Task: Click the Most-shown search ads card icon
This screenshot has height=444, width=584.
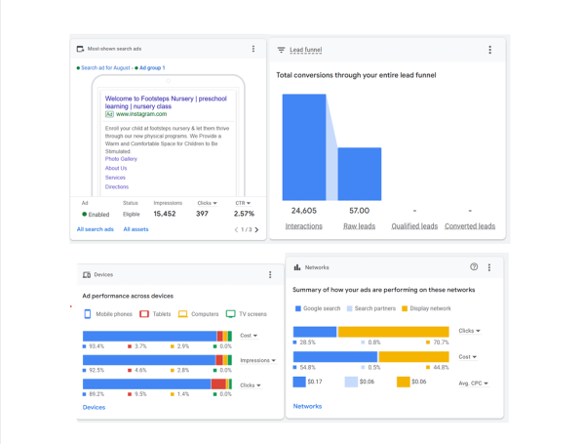Action: click(x=80, y=49)
